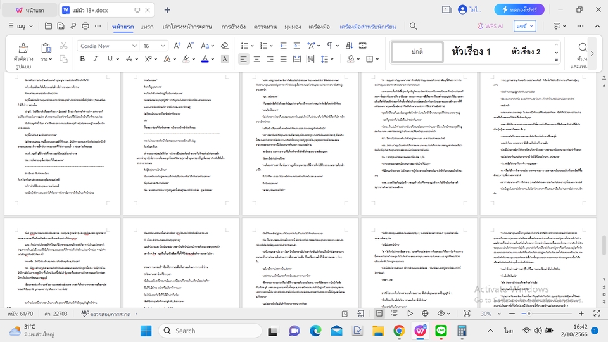Click the Outline view icon in status bar
Screen dimensions: 608x342
395,313
